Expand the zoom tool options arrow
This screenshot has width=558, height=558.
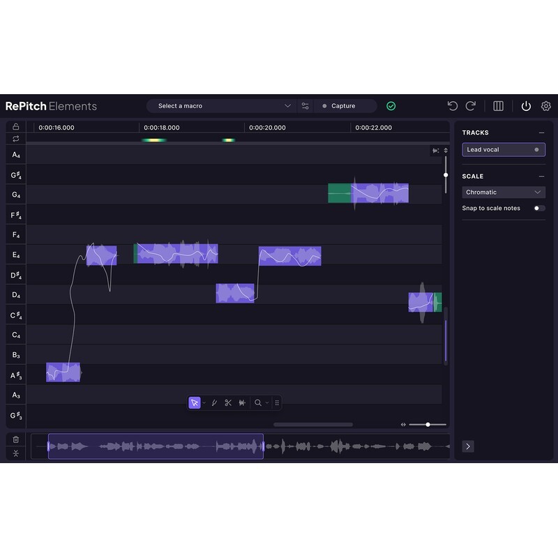coord(267,402)
